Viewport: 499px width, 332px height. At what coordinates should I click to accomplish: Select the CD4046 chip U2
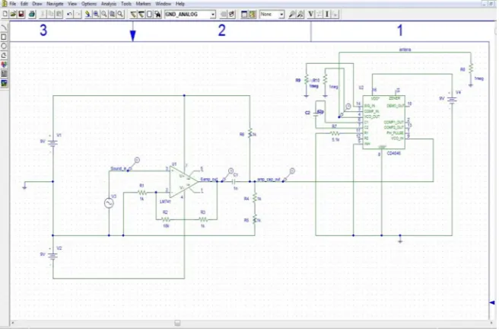pyautogui.click(x=384, y=123)
